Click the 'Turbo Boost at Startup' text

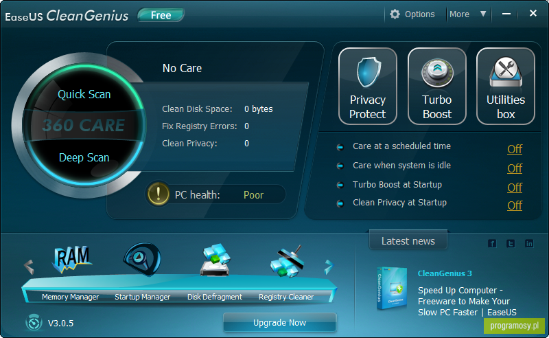pyautogui.click(x=397, y=184)
